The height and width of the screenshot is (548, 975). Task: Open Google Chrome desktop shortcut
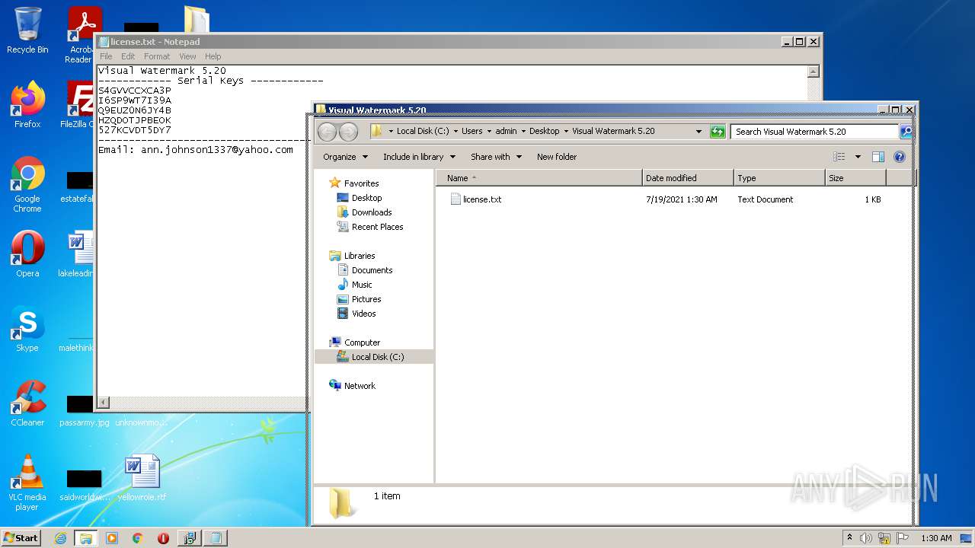pos(27,184)
